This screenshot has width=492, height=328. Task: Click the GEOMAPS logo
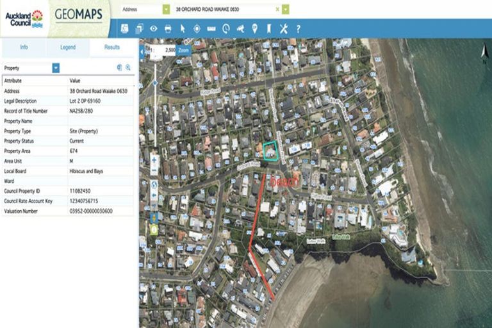[x=78, y=15]
